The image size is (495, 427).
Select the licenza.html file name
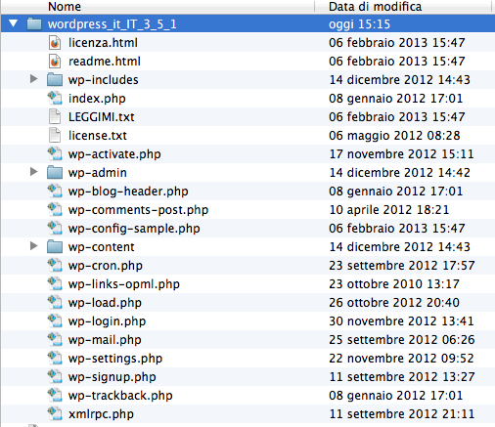coord(103,43)
